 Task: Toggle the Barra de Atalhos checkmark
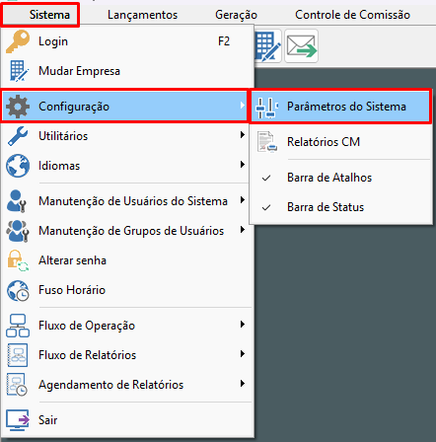click(x=266, y=178)
